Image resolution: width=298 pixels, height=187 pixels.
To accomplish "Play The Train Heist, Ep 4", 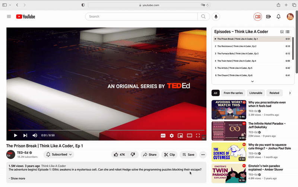I will coord(253,61).
